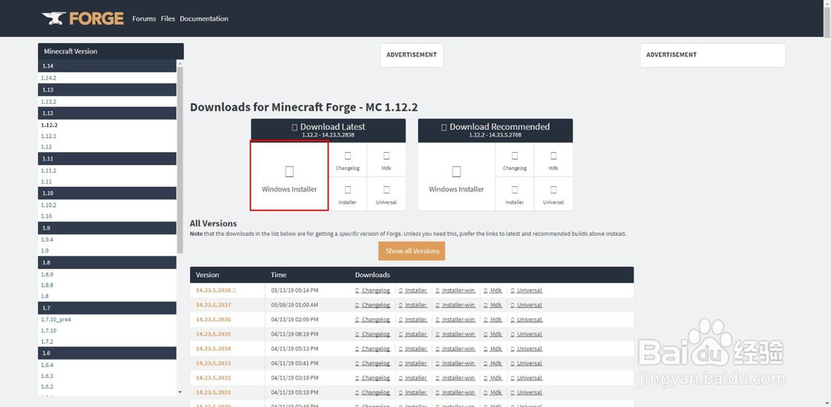Download Mdk for version 14.23.5.2837
This screenshot has height=407, width=831.
[495, 306]
